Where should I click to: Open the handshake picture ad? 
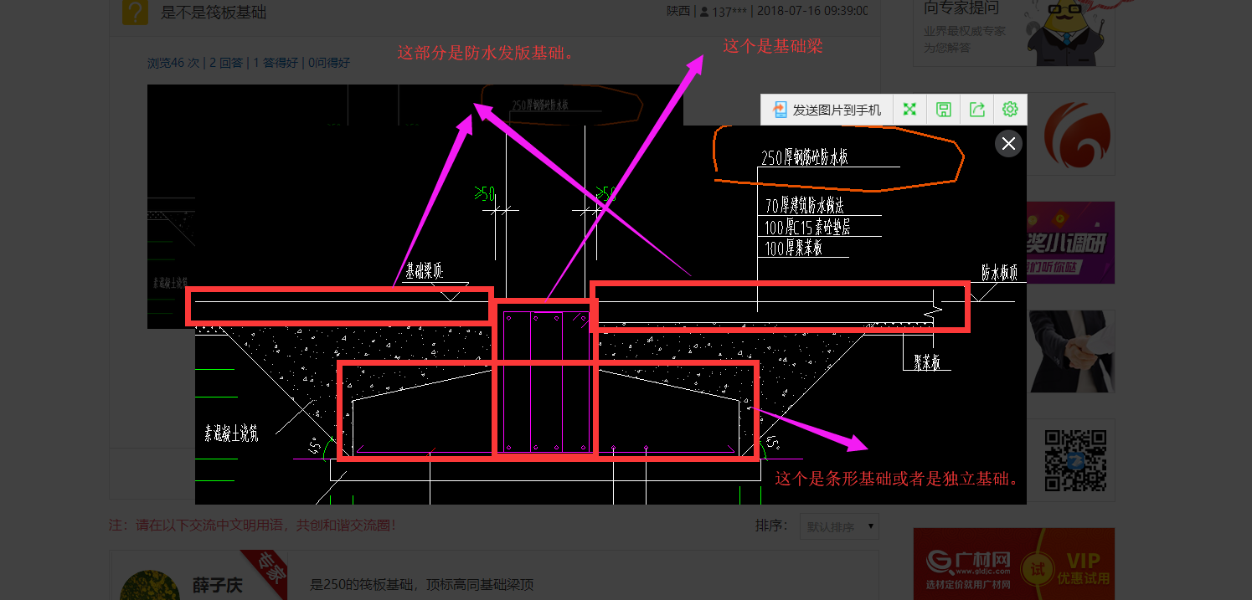(x=1071, y=351)
